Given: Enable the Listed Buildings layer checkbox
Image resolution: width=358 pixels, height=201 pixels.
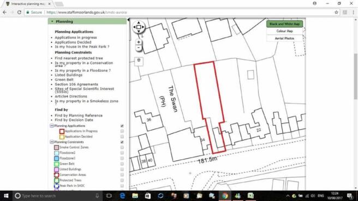Looking at the screenshot, I should (x=122, y=169).
